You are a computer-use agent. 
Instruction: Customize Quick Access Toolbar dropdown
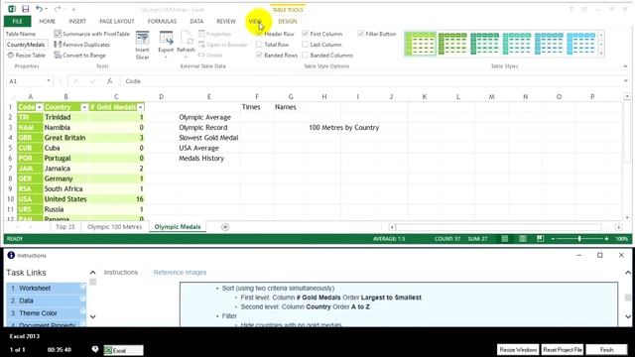tap(73, 9)
